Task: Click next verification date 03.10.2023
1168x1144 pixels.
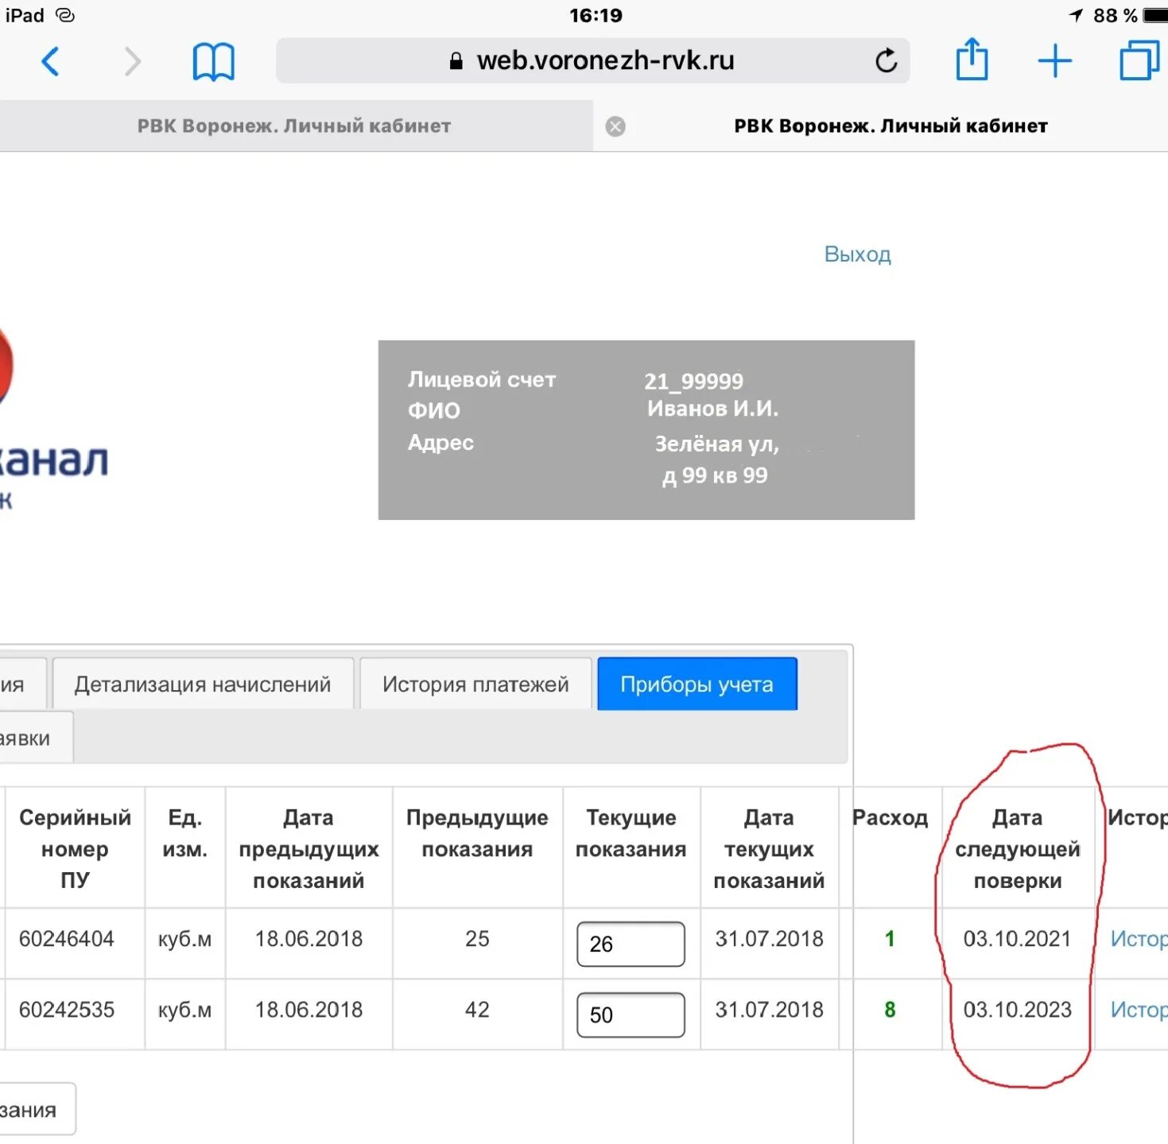Action: (1017, 1010)
